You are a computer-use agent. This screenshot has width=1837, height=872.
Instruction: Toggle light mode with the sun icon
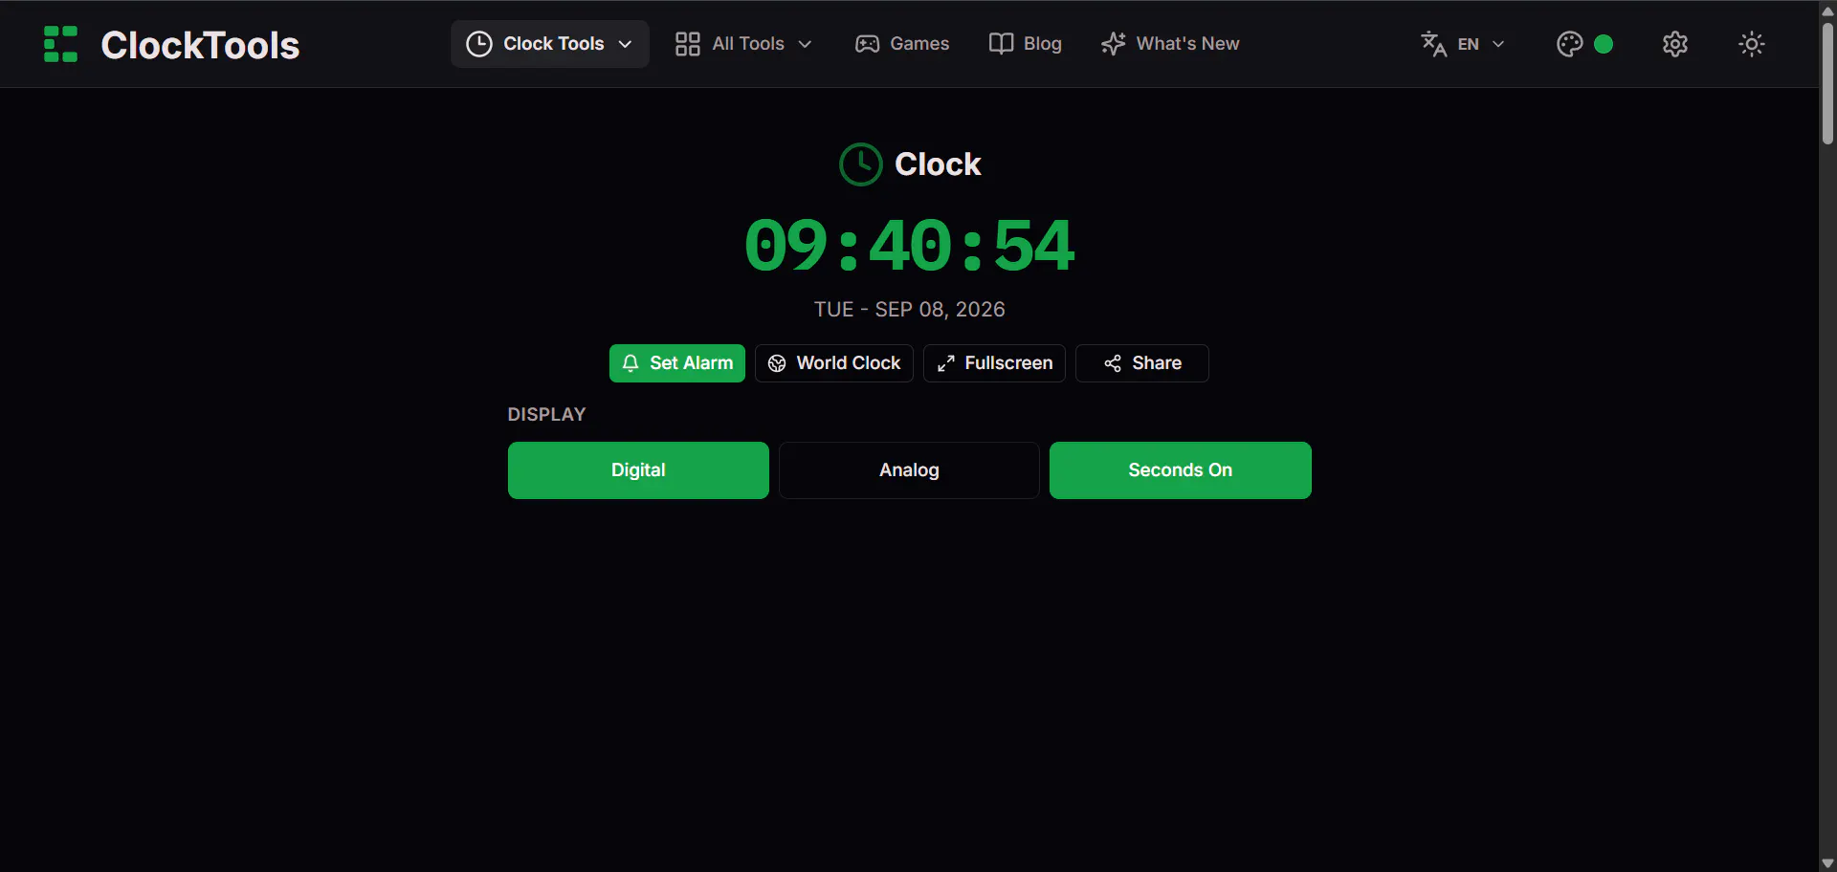point(1752,44)
